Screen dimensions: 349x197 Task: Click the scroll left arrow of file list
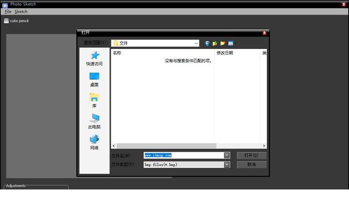click(114, 146)
